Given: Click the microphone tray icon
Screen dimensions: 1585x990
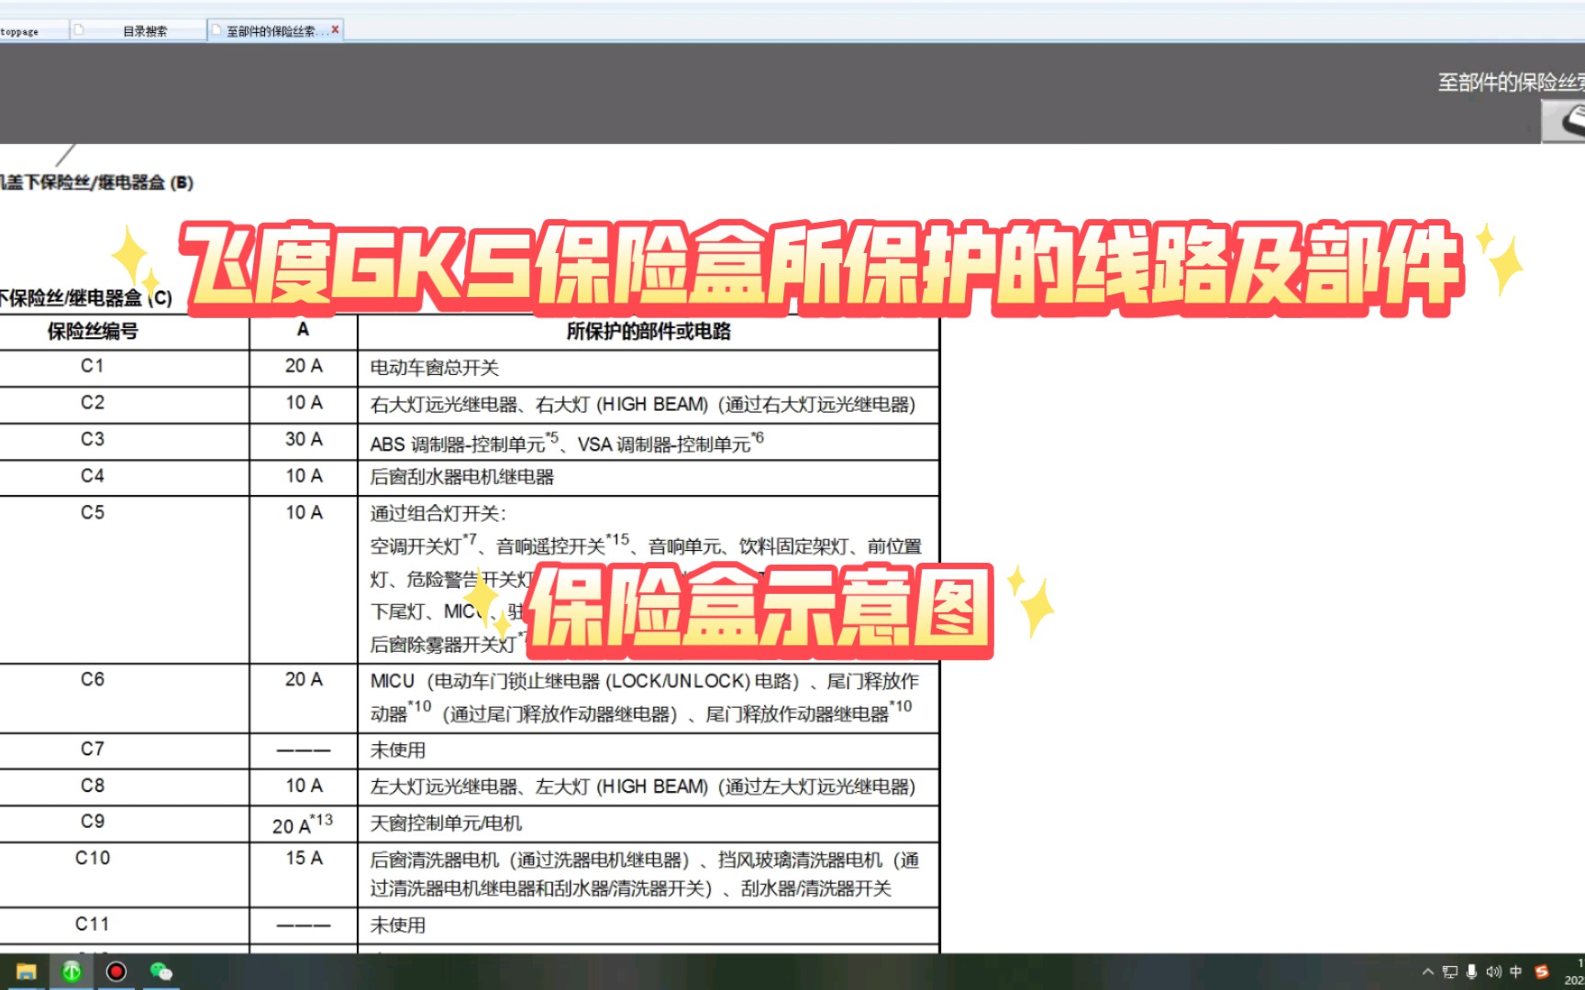Looking at the screenshot, I should point(1471,972).
